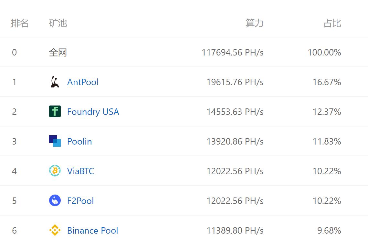Open the Foundry USA link
This screenshot has height=242, width=368.
93,112
